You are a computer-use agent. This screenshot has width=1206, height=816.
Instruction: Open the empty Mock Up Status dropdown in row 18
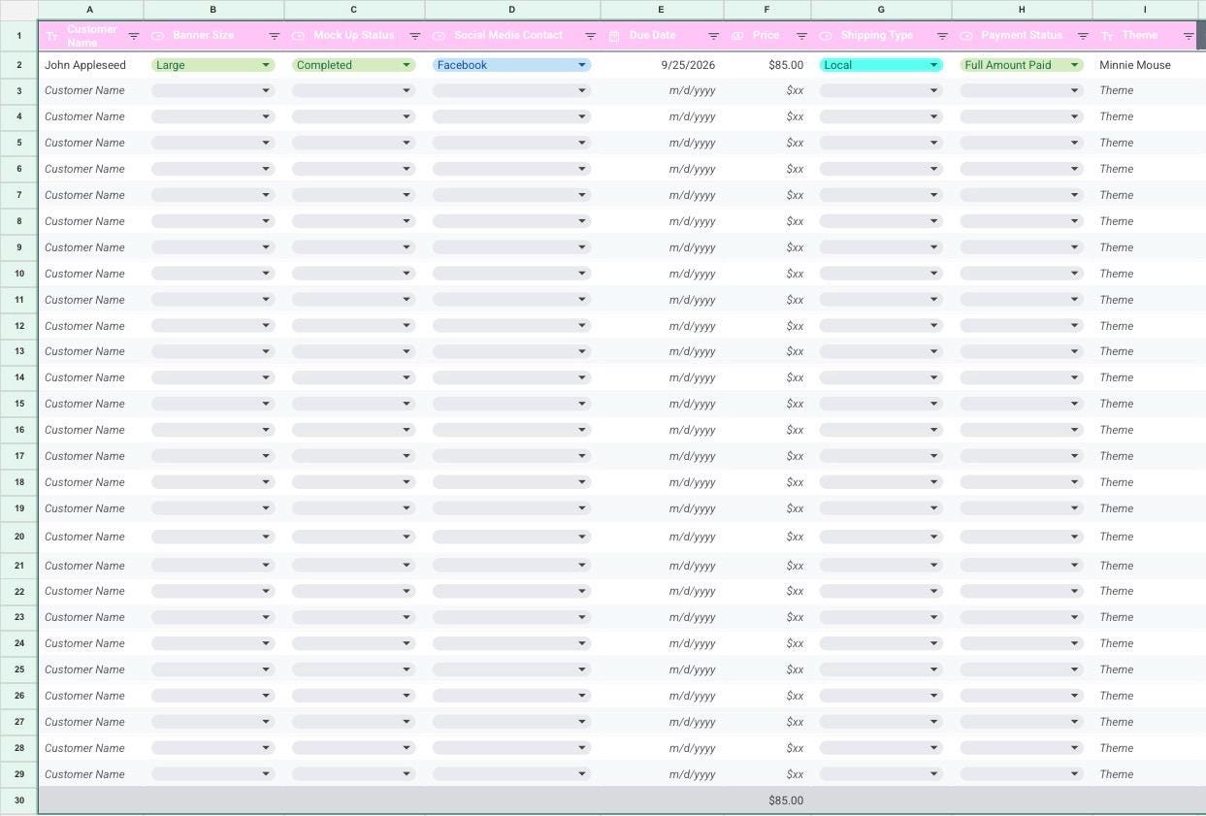(x=354, y=482)
